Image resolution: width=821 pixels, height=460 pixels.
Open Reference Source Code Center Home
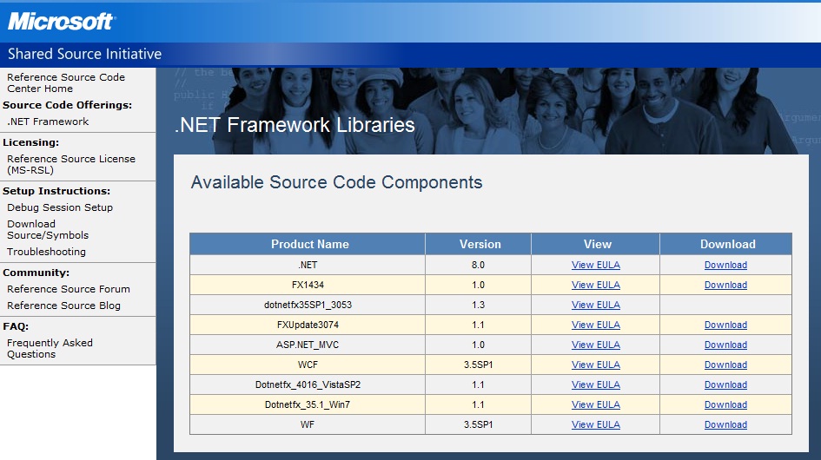coord(66,82)
